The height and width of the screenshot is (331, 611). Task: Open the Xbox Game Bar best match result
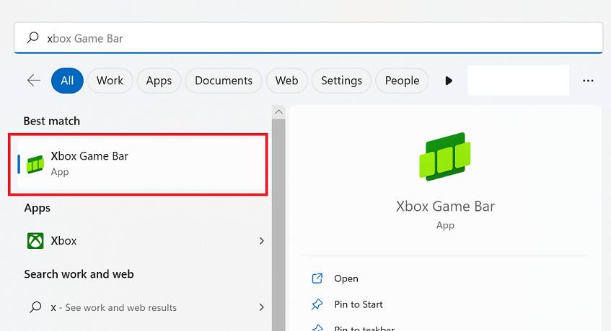pos(142,164)
